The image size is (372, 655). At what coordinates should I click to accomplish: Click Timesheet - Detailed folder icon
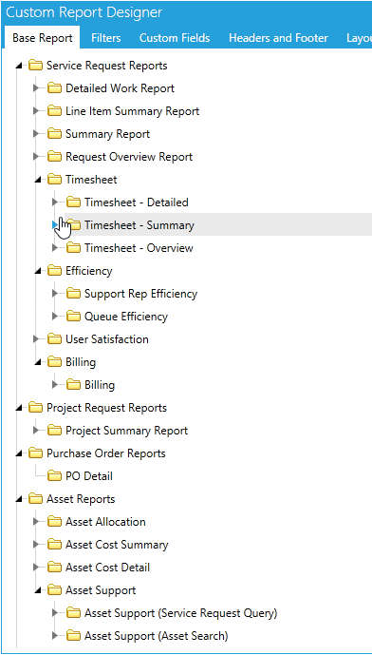point(73,202)
